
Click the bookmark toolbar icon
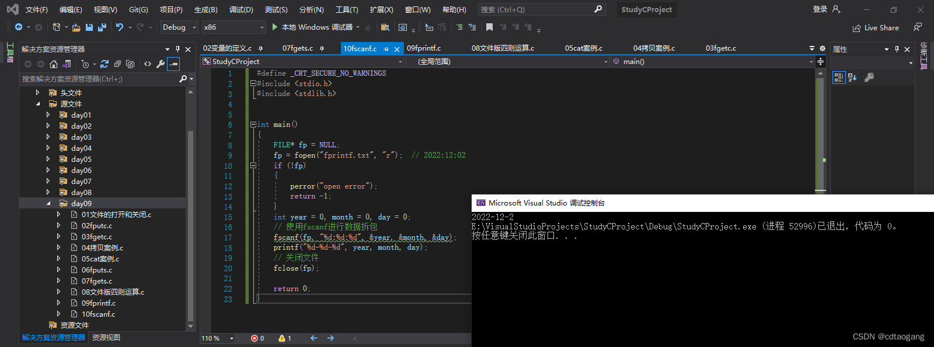point(489,27)
